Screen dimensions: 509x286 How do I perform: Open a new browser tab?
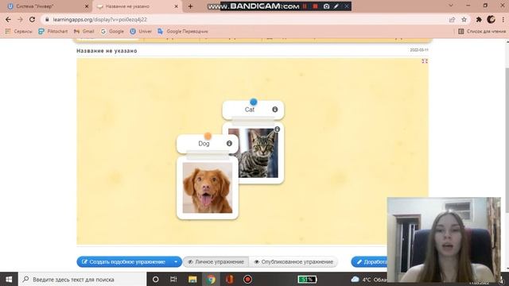(190, 6)
